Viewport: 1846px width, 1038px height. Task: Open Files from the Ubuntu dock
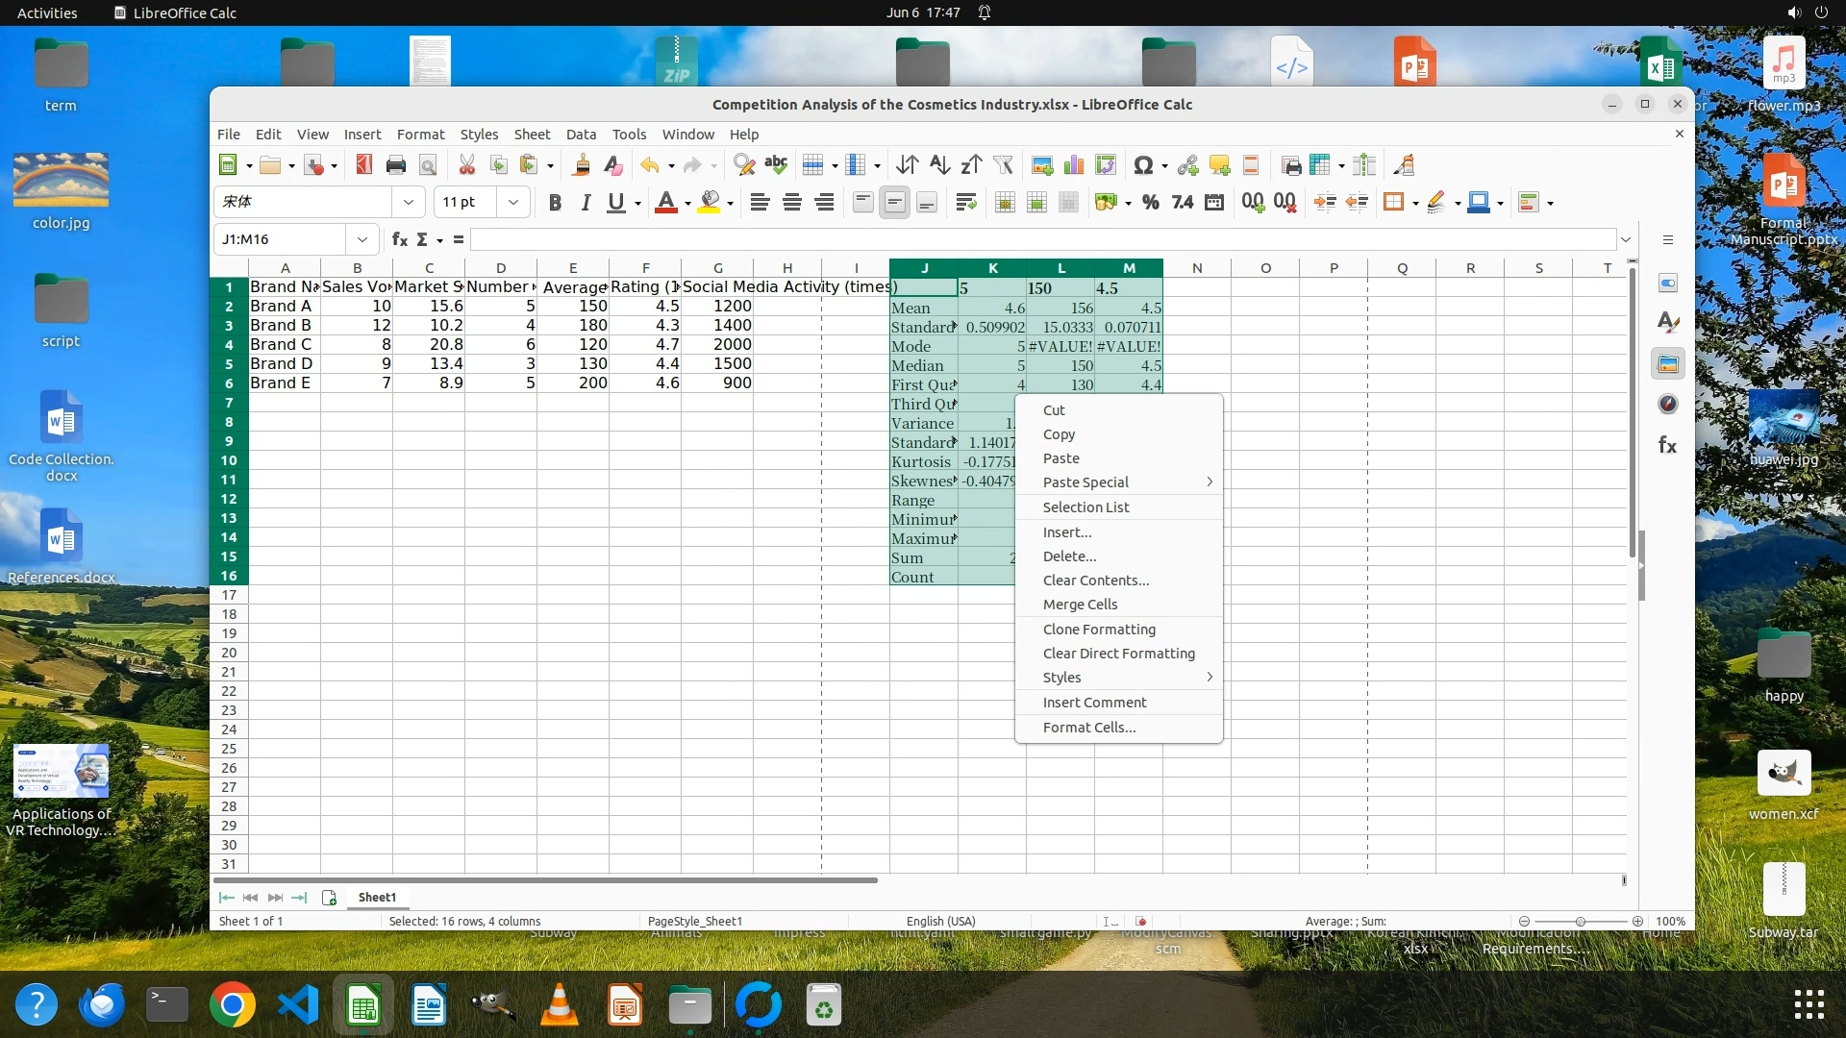point(690,1006)
